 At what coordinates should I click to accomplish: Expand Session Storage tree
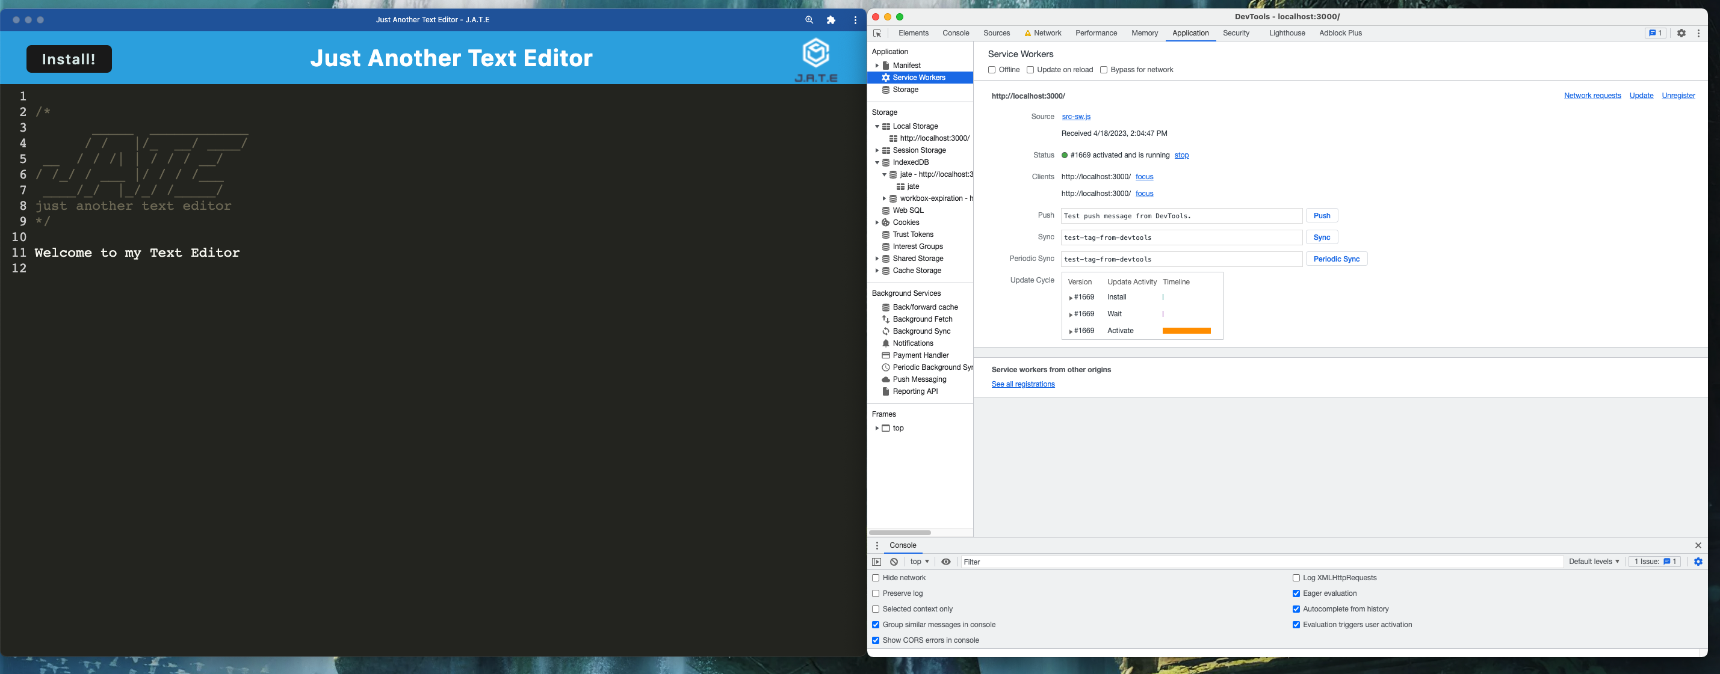877,151
